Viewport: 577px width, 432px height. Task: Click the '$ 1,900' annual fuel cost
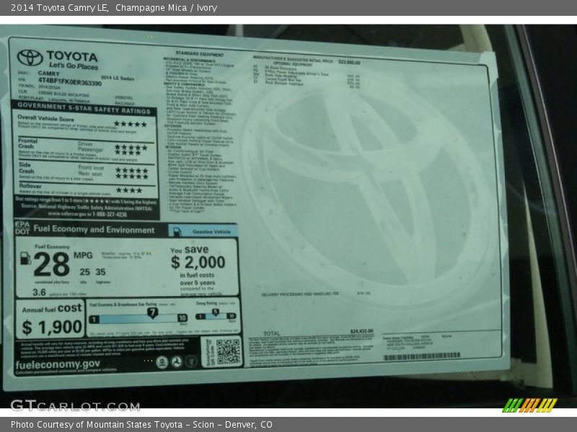52,327
